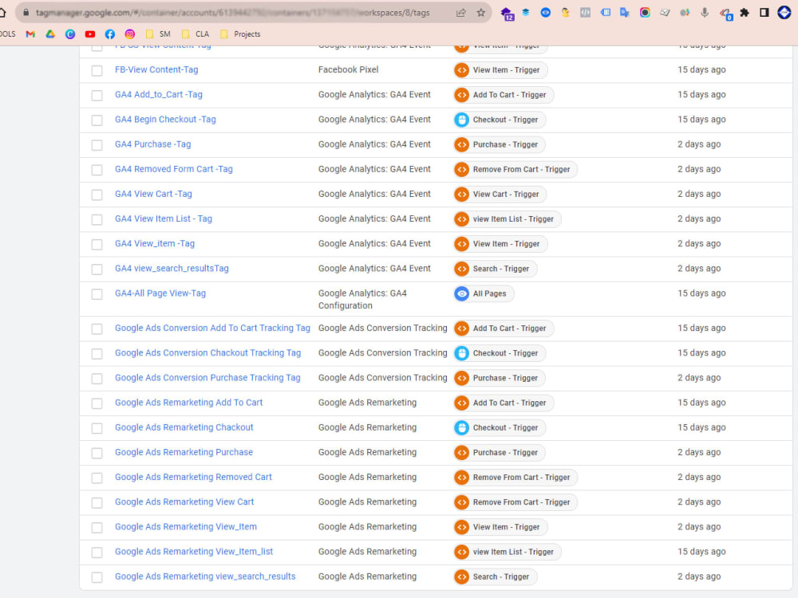This screenshot has width=798, height=598.
Task: Tick checkbox for GA4 View Cart -Tag
Action: 97,195
